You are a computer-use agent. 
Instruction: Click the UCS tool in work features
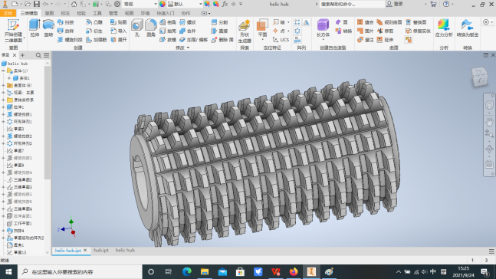[281, 40]
